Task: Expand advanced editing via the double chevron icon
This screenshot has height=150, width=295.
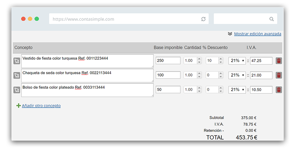Action: tap(230, 34)
